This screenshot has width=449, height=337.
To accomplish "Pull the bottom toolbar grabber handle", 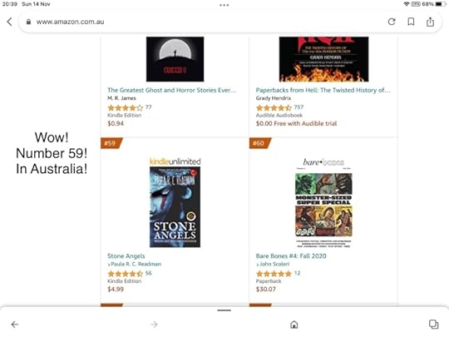I will [224, 310].
